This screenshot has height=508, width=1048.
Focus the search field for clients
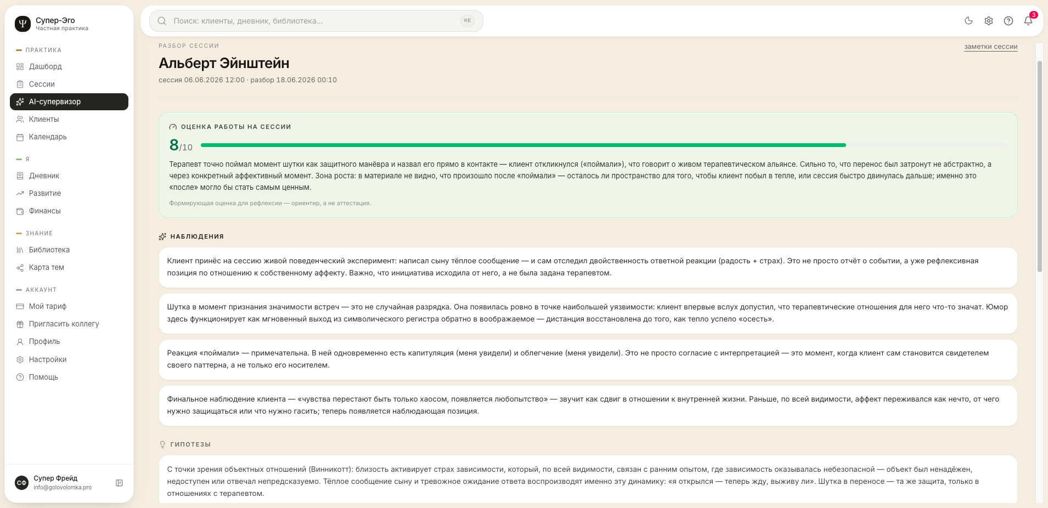click(x=316, y=21)
